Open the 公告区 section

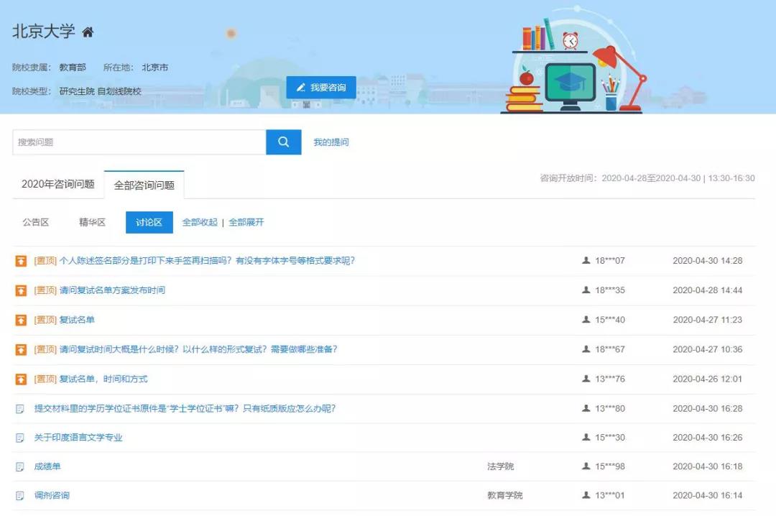[x=36, y=223]
